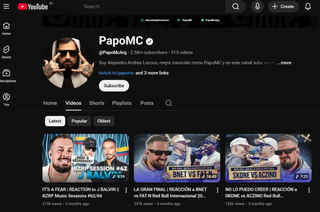Open title 'NO LO PUEDO CREER | REACCIÓN a SKONE'
Screen dimensions: 320x212
pyautogui.click(x=261, y=193)
